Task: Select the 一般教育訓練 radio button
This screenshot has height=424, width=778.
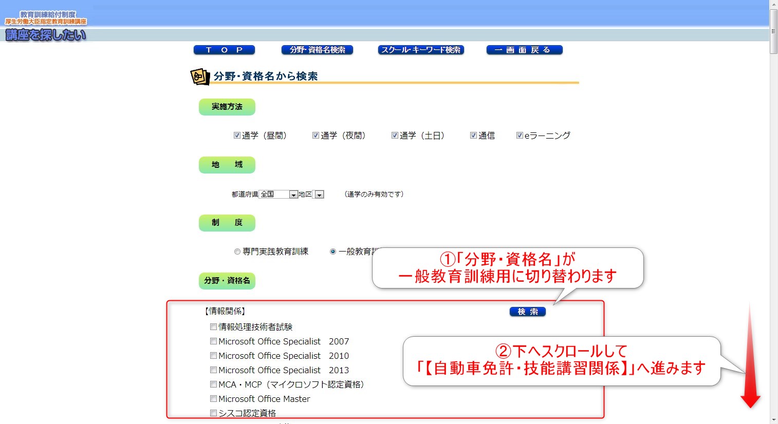Action: tap(332, 251)
